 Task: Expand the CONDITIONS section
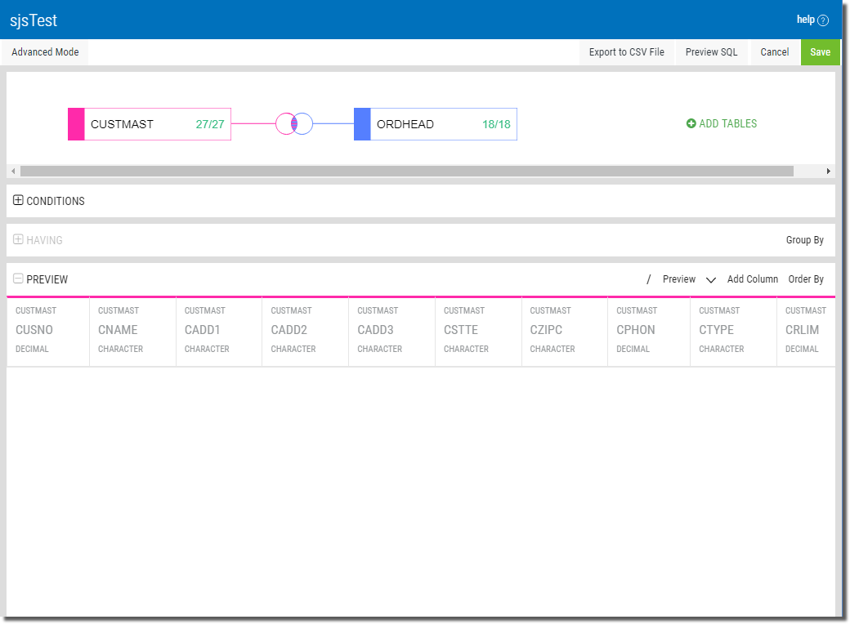click(x=17, y=200)
